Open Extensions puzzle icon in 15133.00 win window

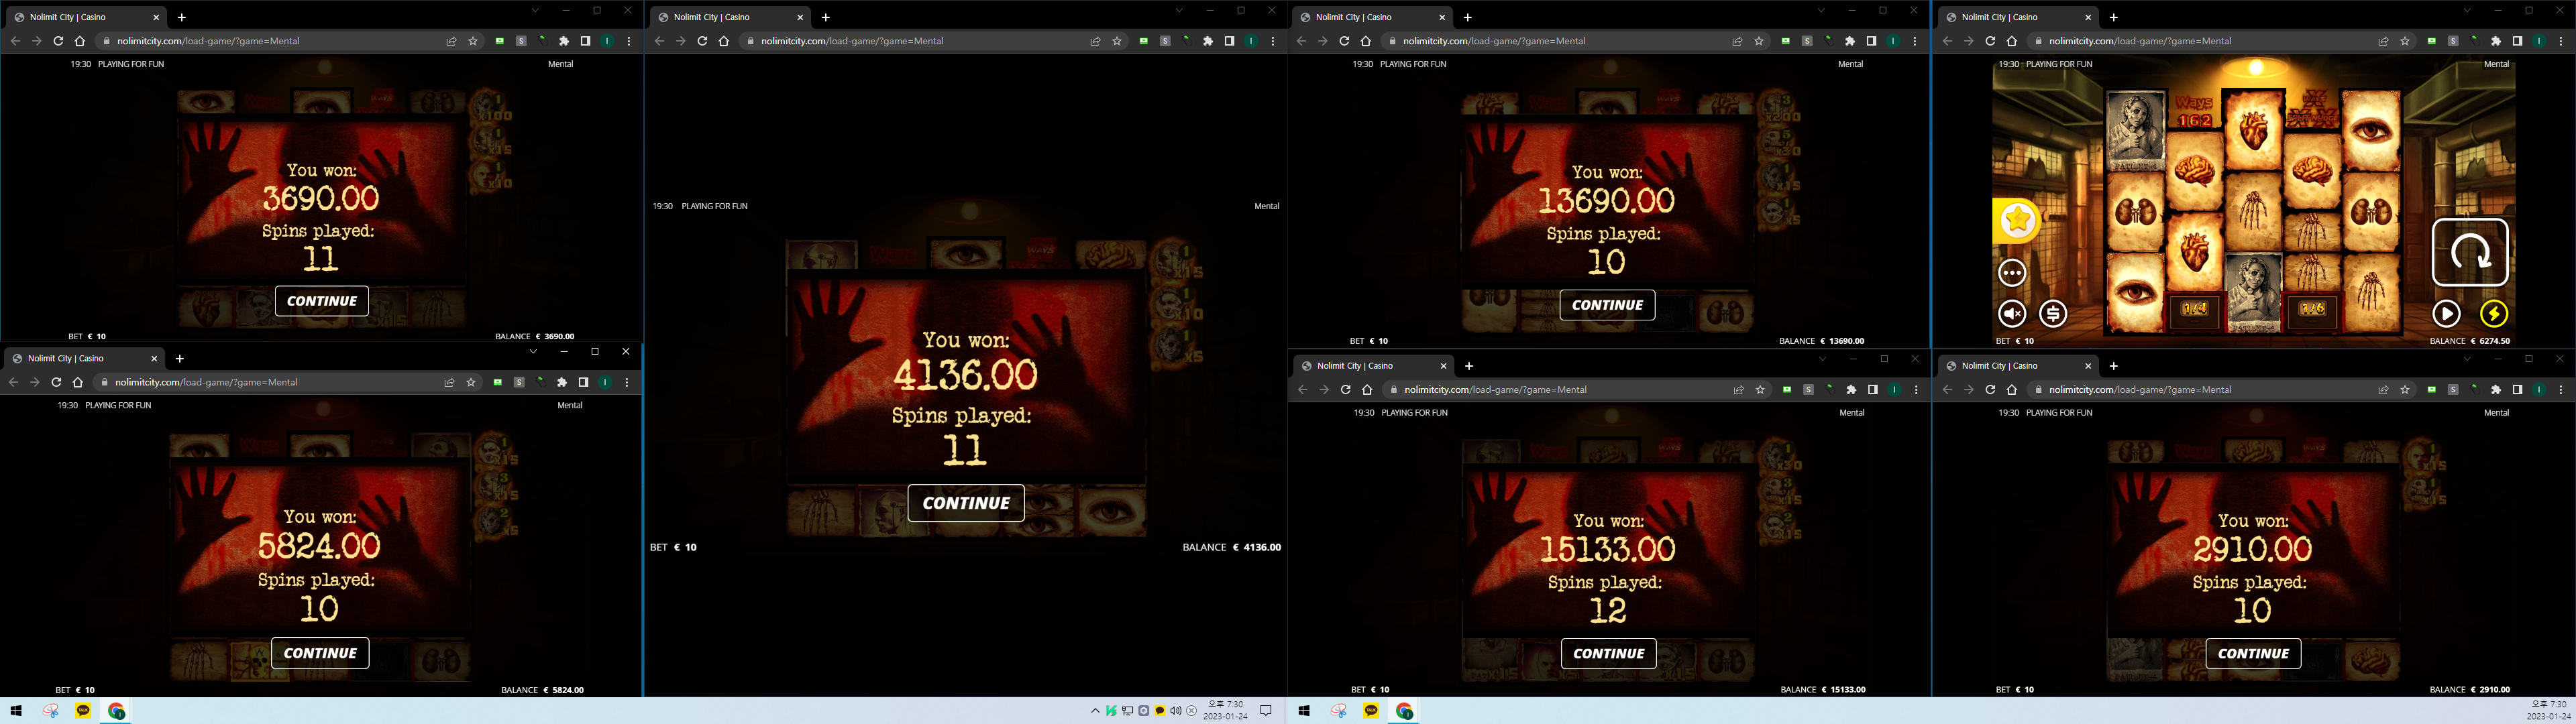(x=1851, y=390)
